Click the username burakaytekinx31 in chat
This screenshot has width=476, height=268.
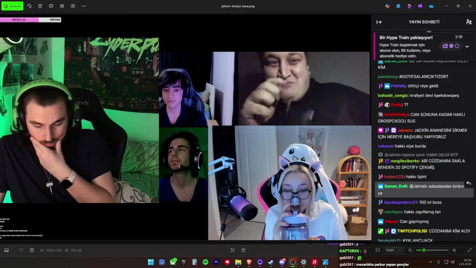click(x=400, y=202)
